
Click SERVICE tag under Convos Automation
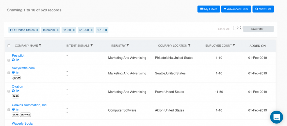(26, 115)
